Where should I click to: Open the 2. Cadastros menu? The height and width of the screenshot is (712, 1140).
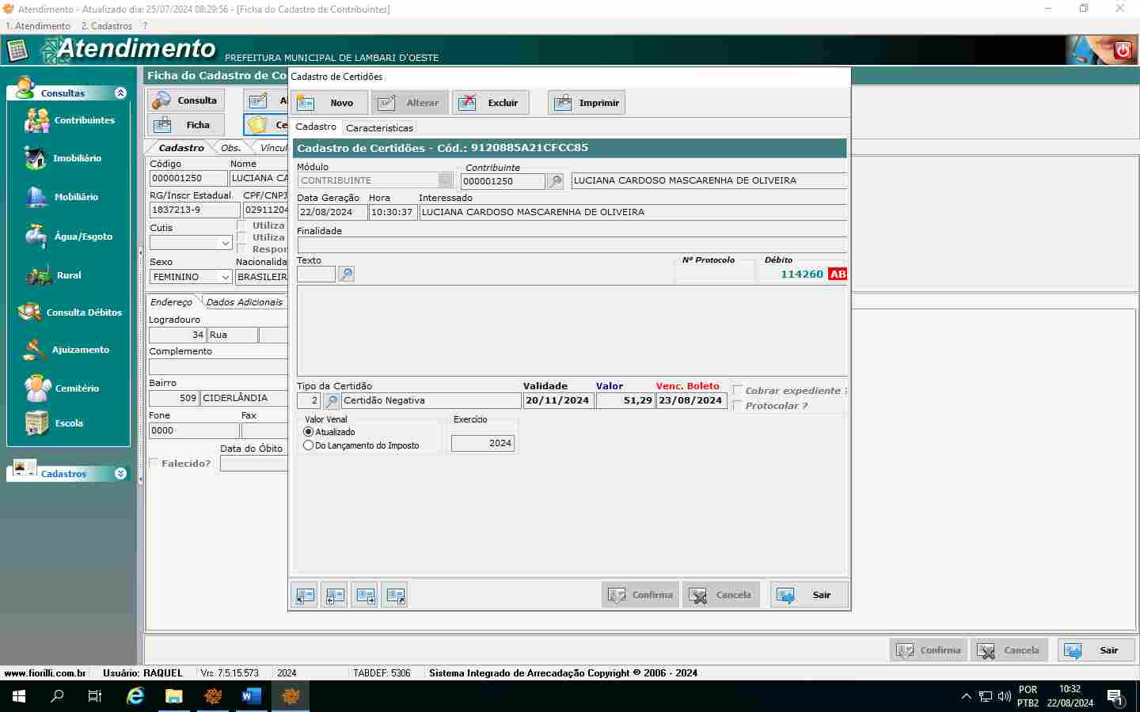click(107, 26)
